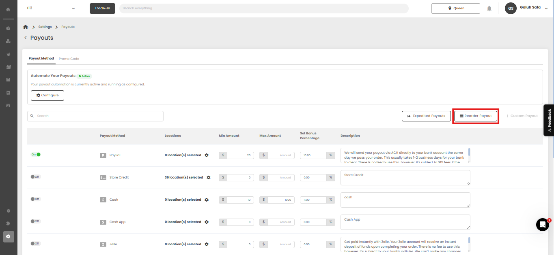Image resolution: width=554 pixels, height=255 pixels.
Task: Click the notification bell icon
Action: click(x=489, y=8)
